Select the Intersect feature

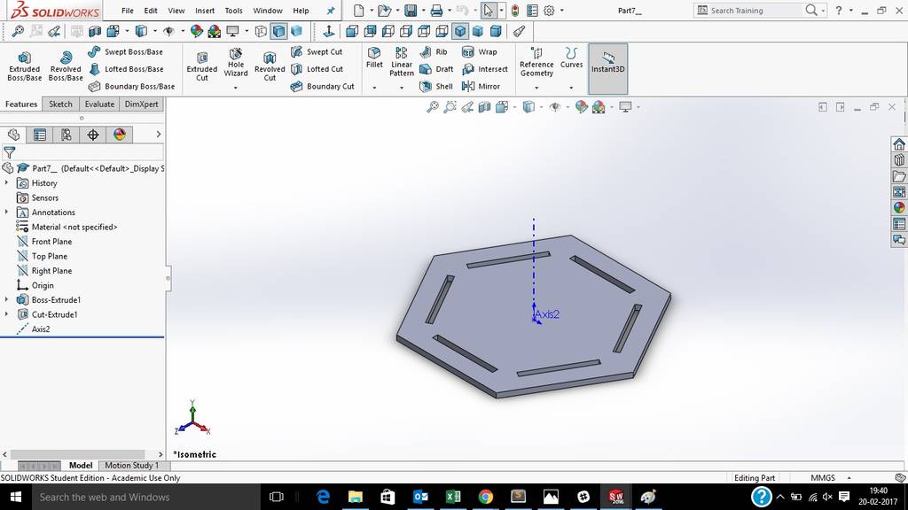485,69
